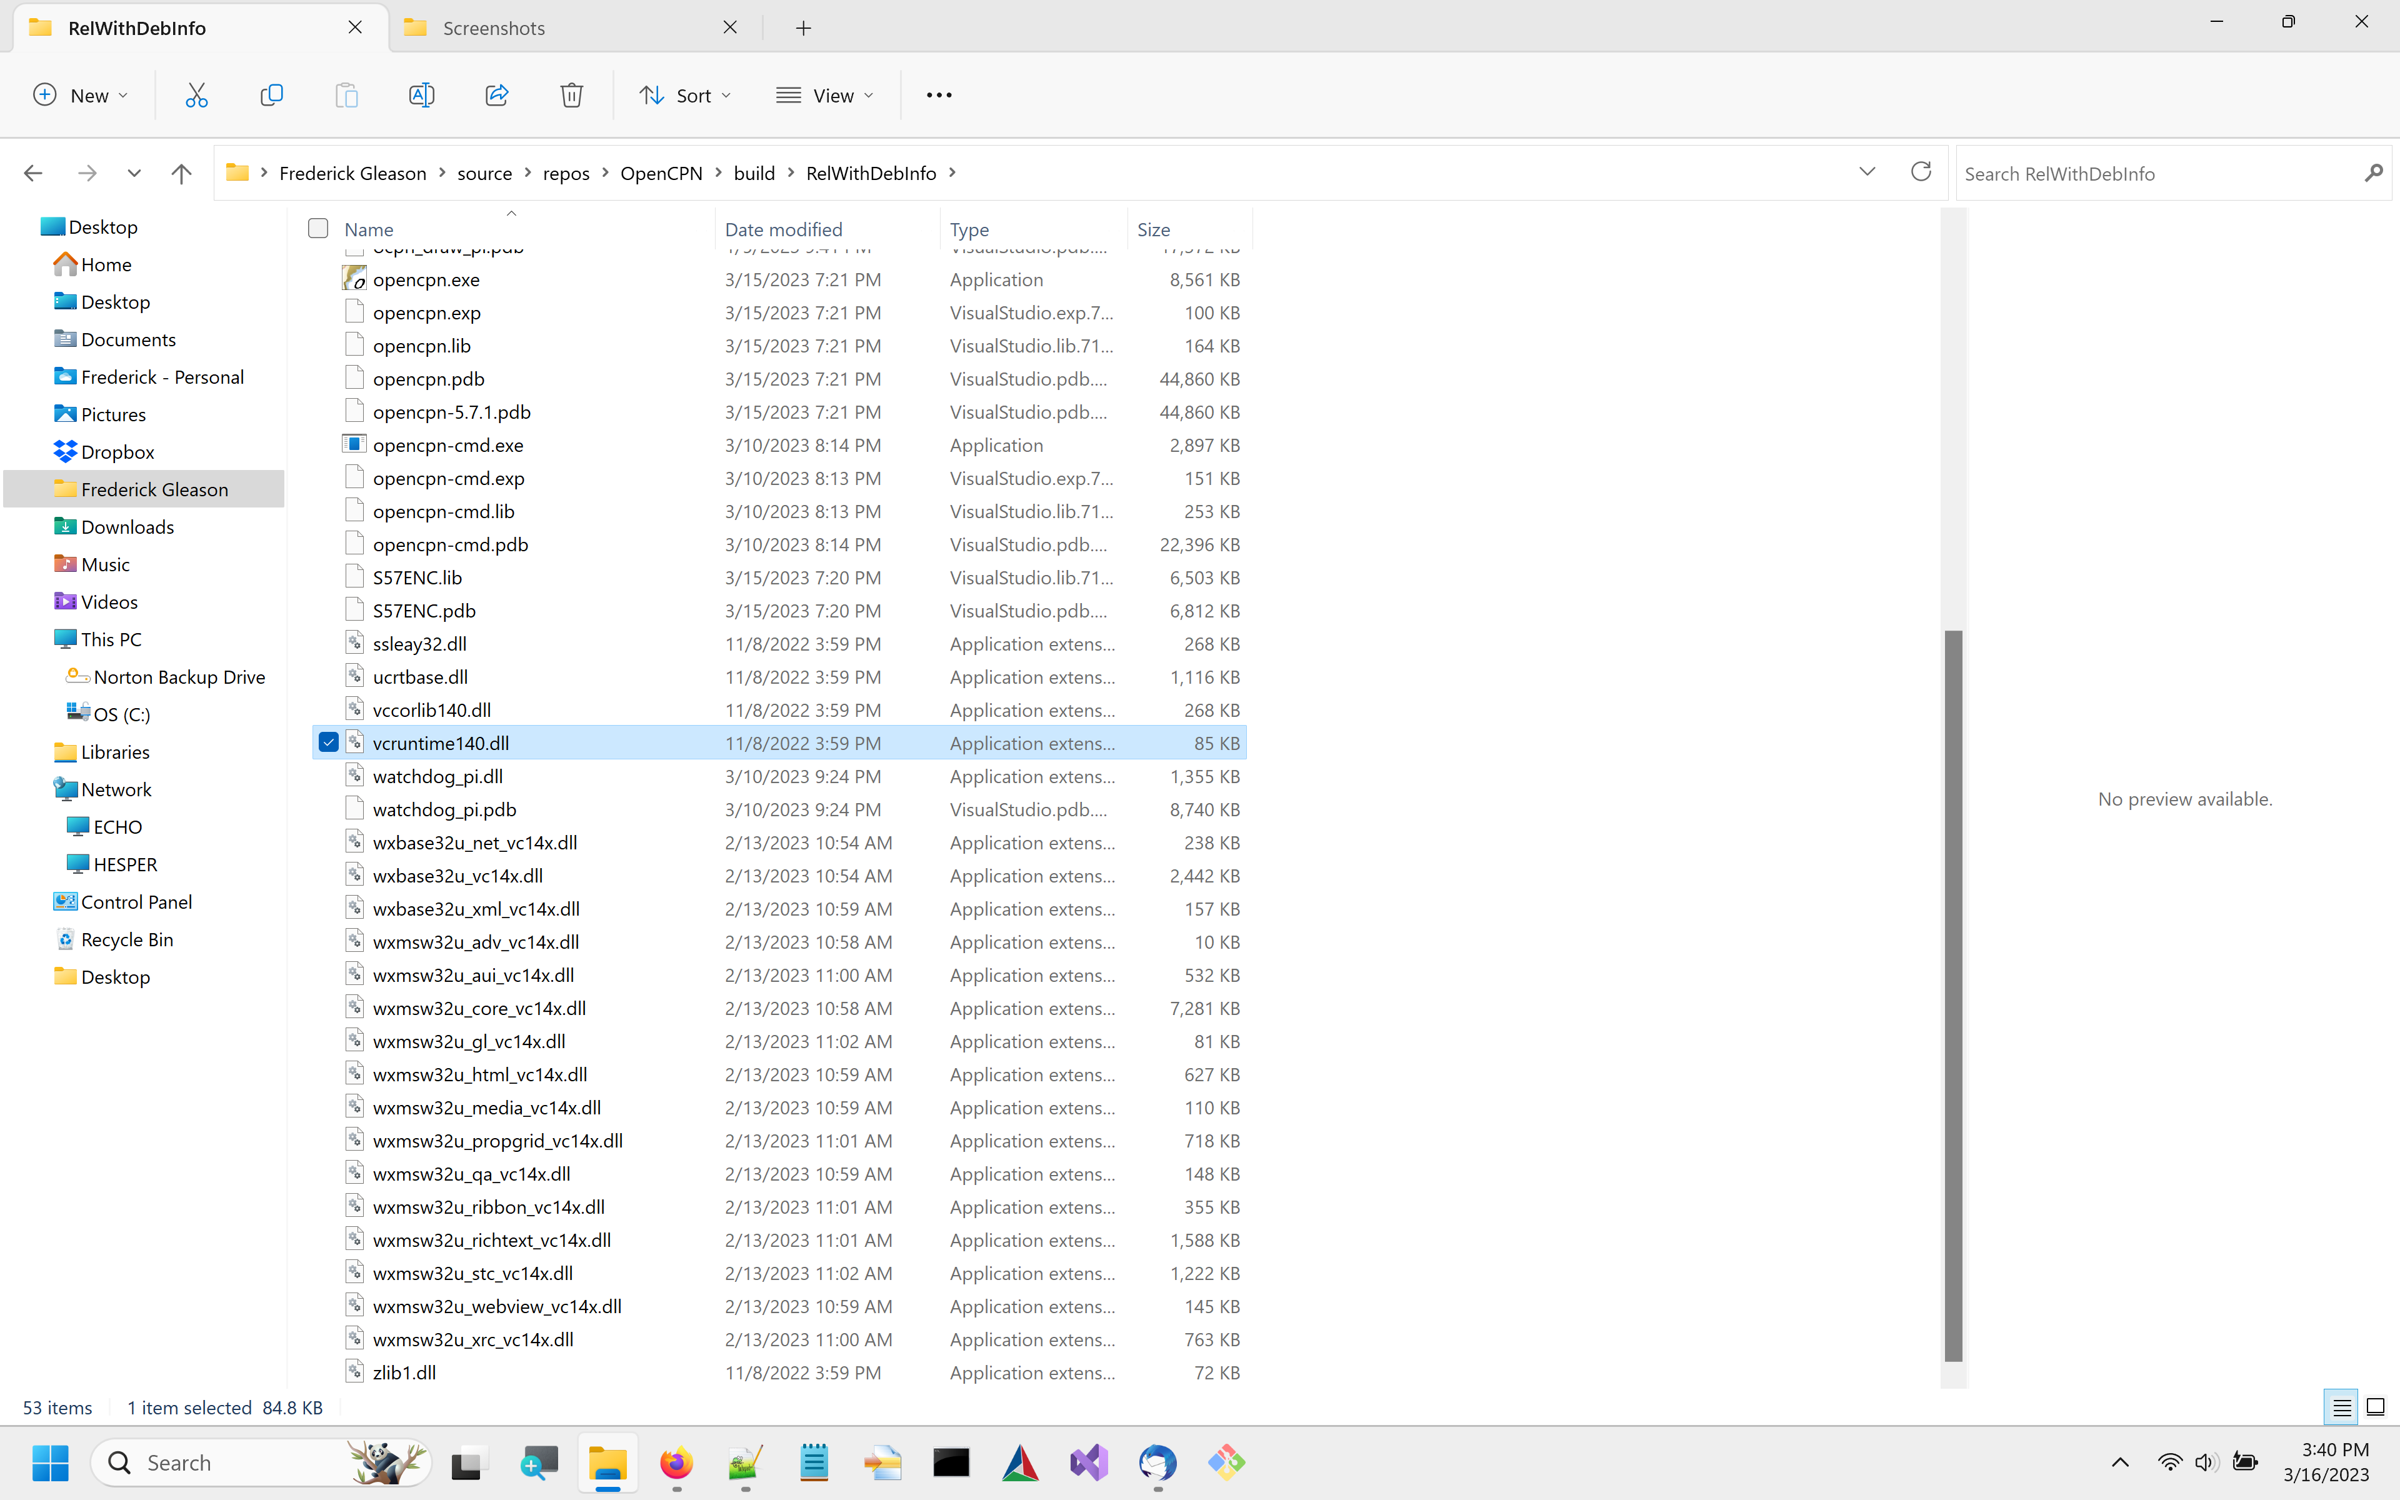Open the See more menu (three dots)
The width and height of the screenshot is (2400, 1500).
pyautogui.click(x=938, y=95)
